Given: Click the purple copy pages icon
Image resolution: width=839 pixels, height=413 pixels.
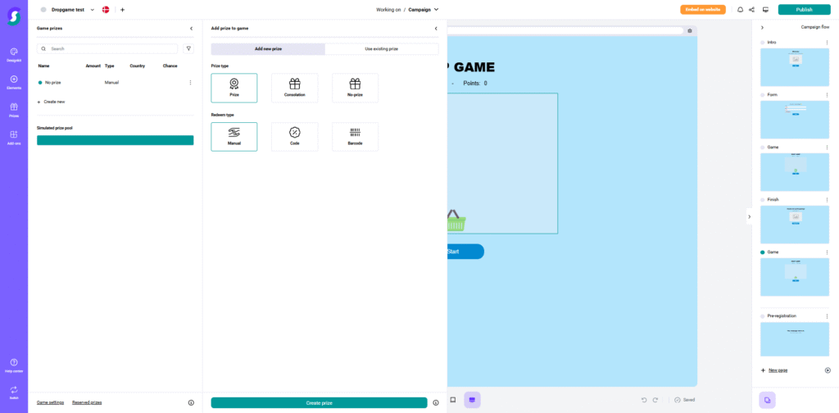Looking at the screenshot, I should (x=767, y=400).
